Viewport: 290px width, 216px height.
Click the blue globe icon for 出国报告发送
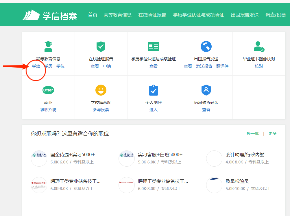[206, 46]
